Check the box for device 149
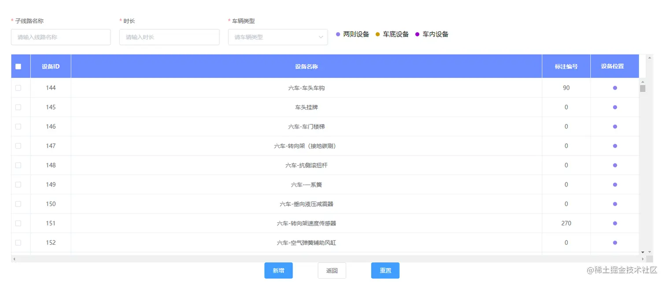This screenshot has height=283, width=666. coord(18,185)
